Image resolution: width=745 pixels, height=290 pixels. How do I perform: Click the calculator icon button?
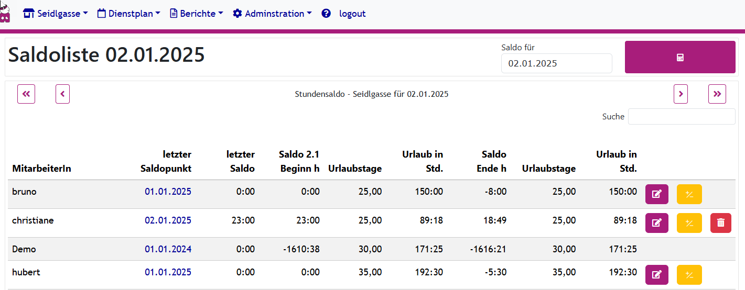pyautogui.click(x=679, y=57)
